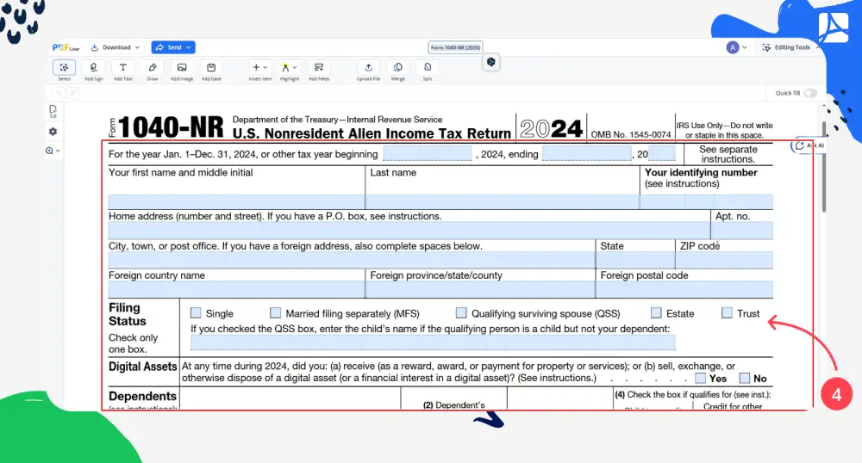This screenshot has height=463, width=862.
Task: Click the Apt. no. field
Action: click(x=742, y=230)
